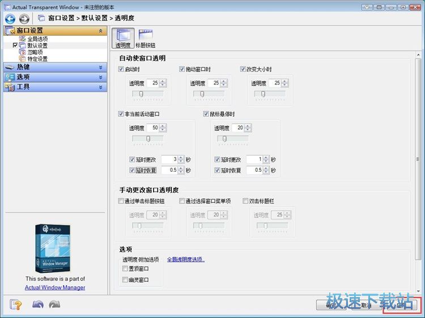425x318 pixels.
Task: Click the undo arrow icon at bottom
Action: pyautogui.click(x=38, y=304)
